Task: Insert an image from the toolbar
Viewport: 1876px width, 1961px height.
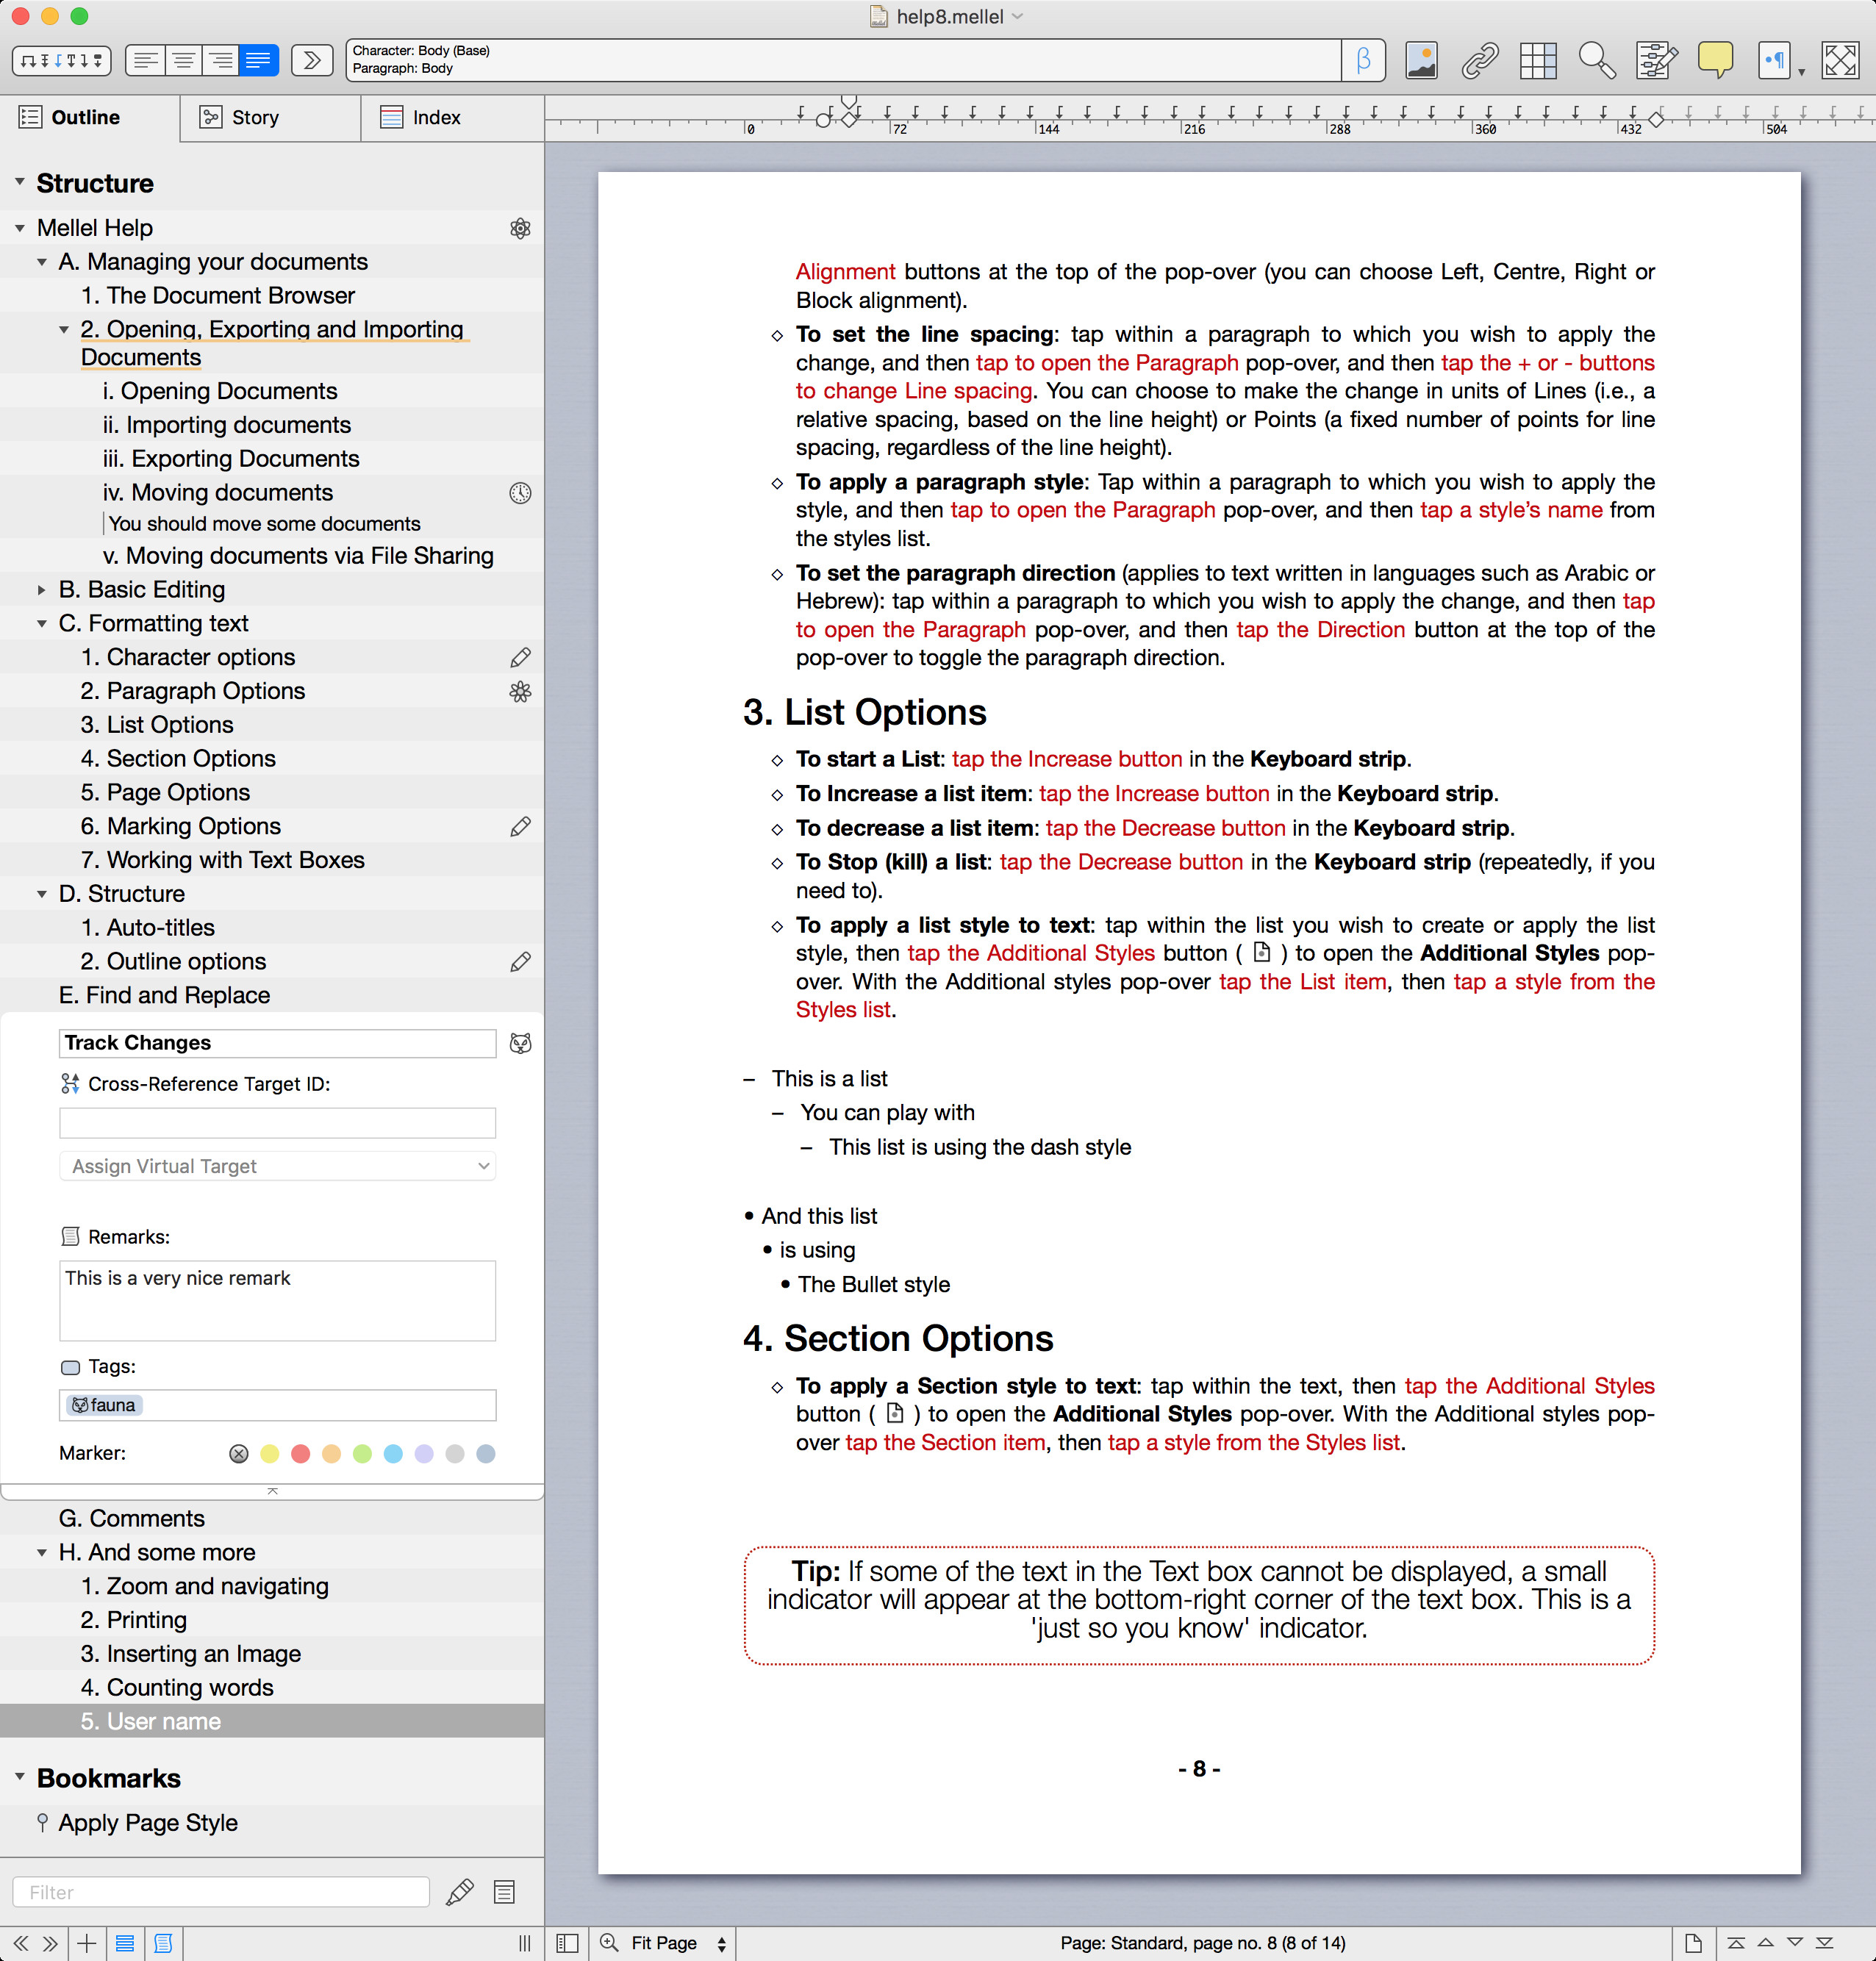Action: pyautogui.click(x=1421, y=60)
